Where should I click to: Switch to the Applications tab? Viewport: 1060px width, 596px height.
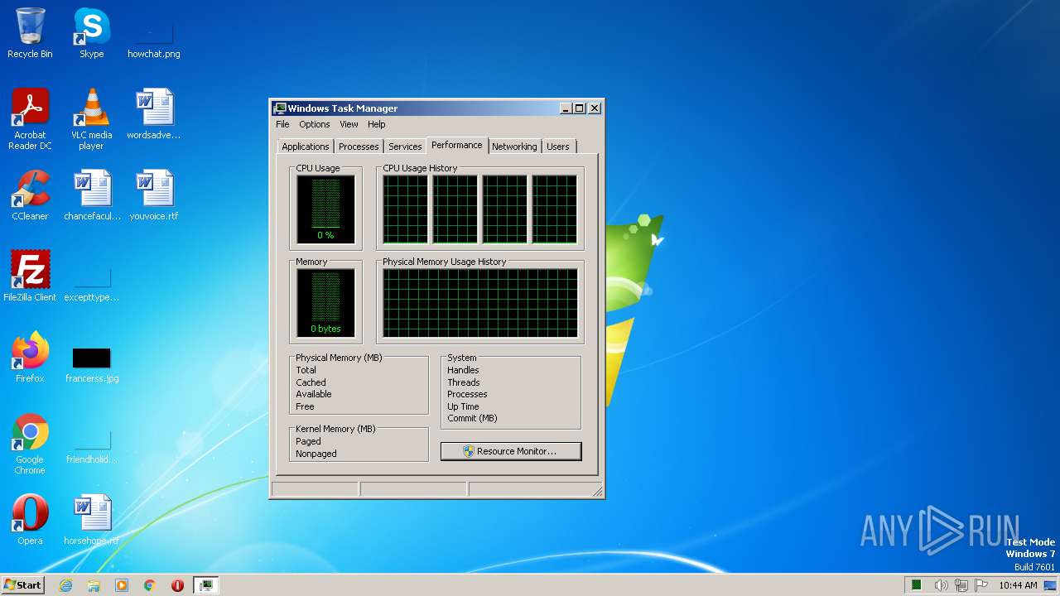tap(306, 147)
